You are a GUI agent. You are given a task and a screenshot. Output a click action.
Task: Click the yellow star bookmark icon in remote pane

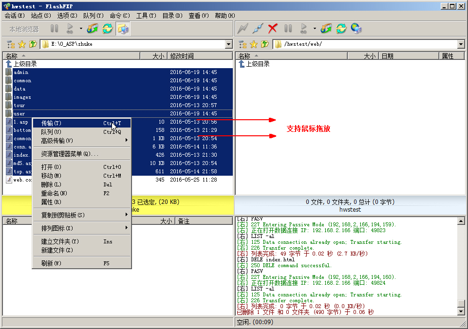pos(254,44)
